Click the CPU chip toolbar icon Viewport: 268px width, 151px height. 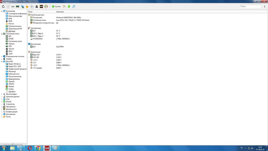[x=13, y=6]
